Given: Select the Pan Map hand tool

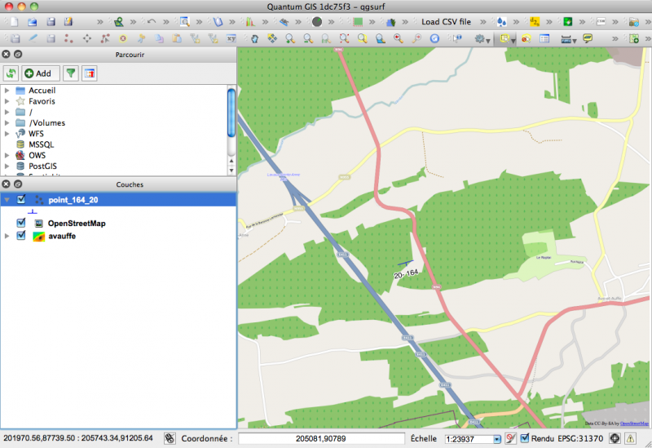Looking at the screenshot, I should tap(253, 38).
